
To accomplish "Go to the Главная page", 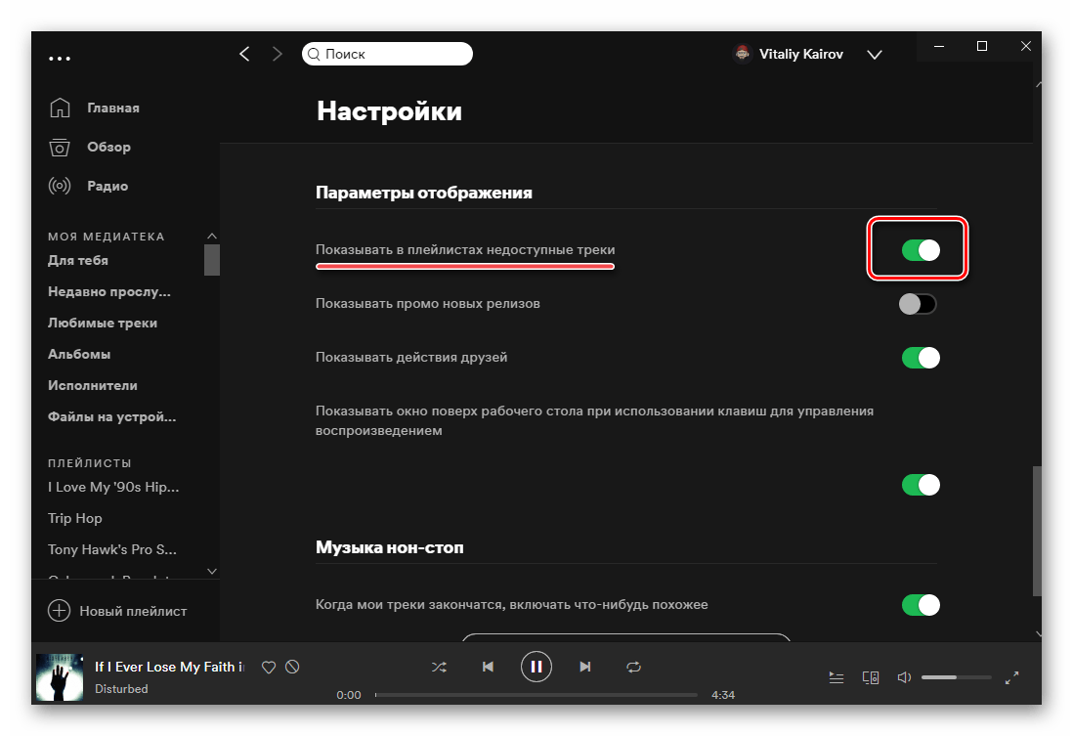I will pos(112,108).
